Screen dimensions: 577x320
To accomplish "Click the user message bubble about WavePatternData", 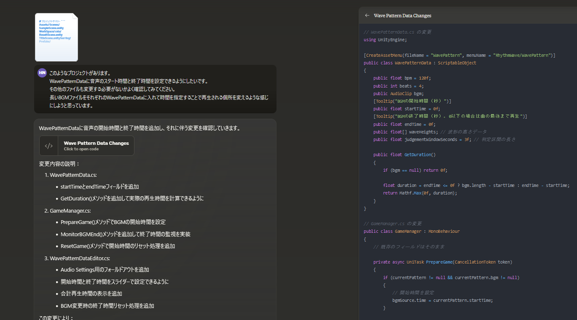I will (x=155, y=89).
